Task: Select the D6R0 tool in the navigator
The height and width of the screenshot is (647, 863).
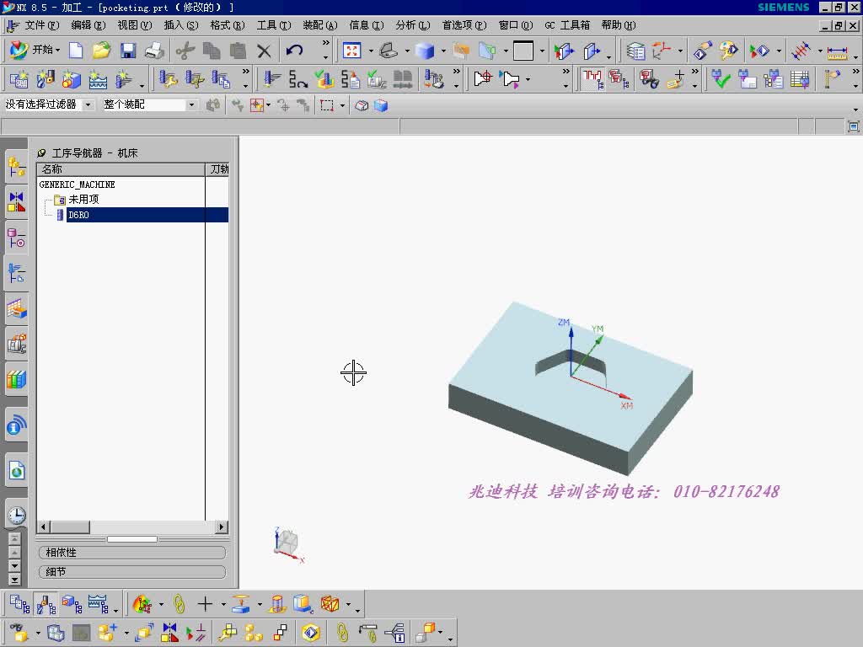Action: coord(78,215)
